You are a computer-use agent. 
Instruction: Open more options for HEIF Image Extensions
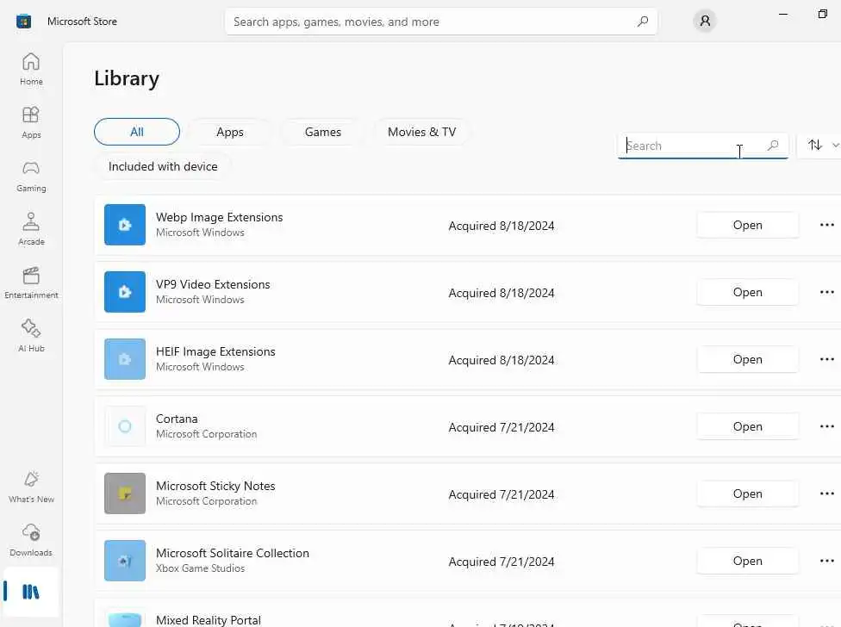[x=827, y=359]
